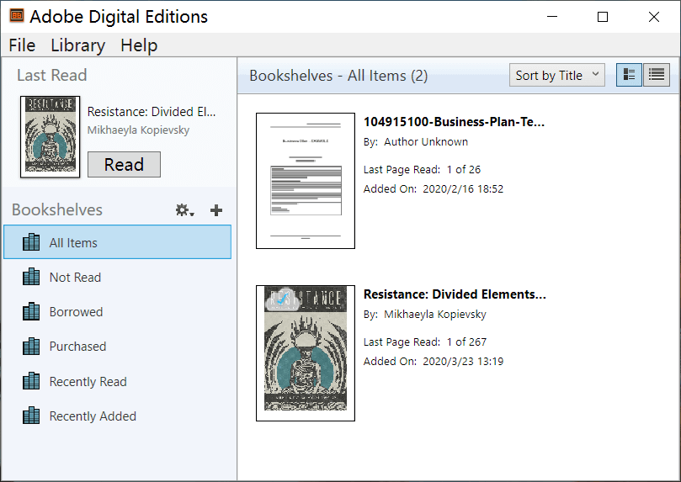Select the Resistance book cover in bookshelf
The width and height of the screenshot is (681, 482).
[306, 352]
